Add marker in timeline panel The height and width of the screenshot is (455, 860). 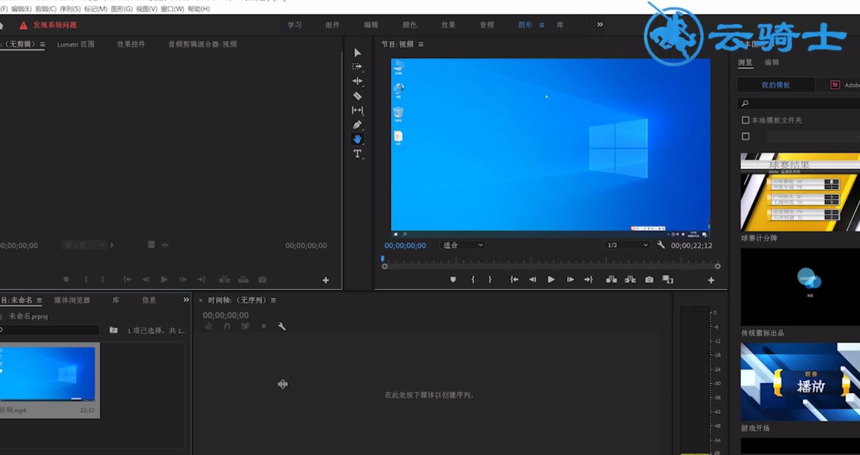(x=264, y=326)
